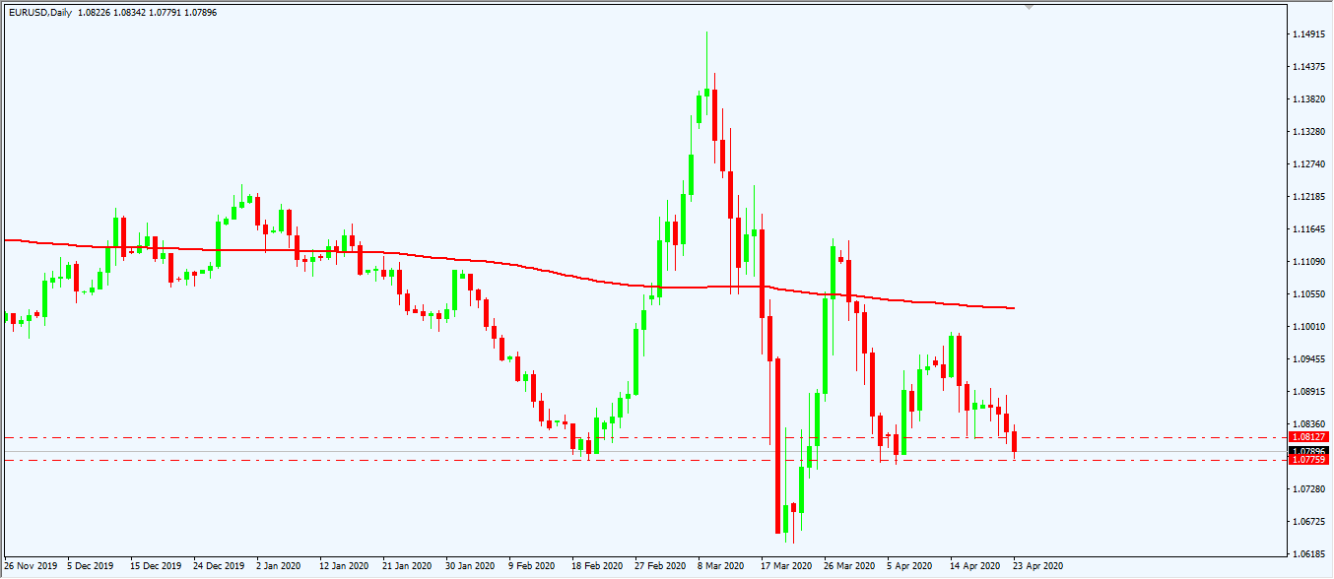Click the 1.13280 price axis label
Screen dimensions: 1334x579
click(1308, 132)
